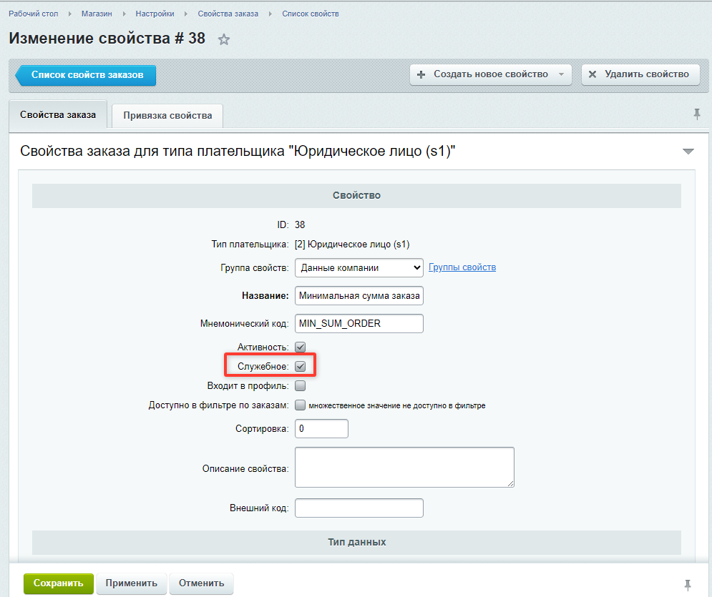Click the payer type value Юридическое лицо (s1)
Image resolution: width=712 pixels, height=597 pixels.
point(352,245)
